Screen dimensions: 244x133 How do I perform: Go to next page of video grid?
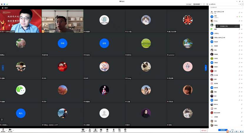[206, 67]
